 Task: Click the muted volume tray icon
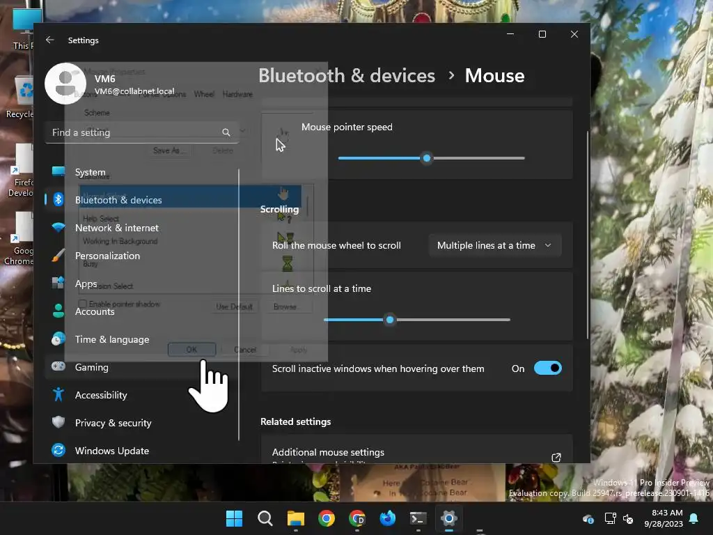628,518
